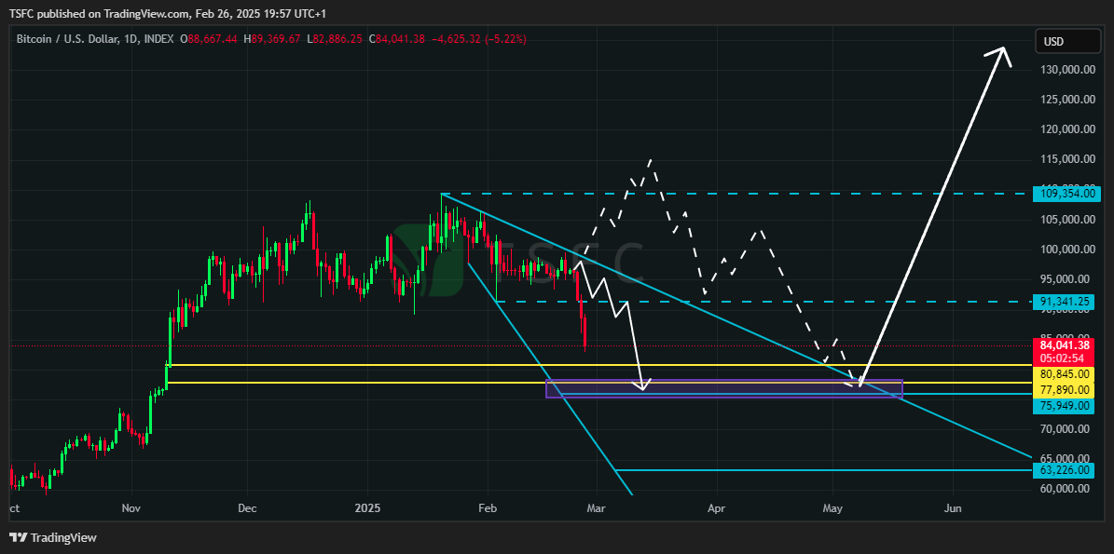Viewport: 1114px width, 554px height.
Task: Select the close value C84,041.38 in legend
Action: pyautogui.click(x=397, y=40)
